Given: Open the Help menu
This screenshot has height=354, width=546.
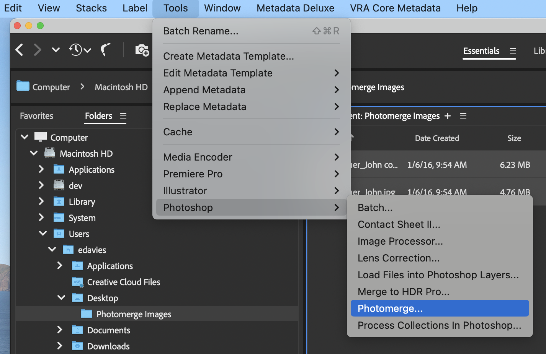Looking at the screenshot, I should [x=467, y=8].
